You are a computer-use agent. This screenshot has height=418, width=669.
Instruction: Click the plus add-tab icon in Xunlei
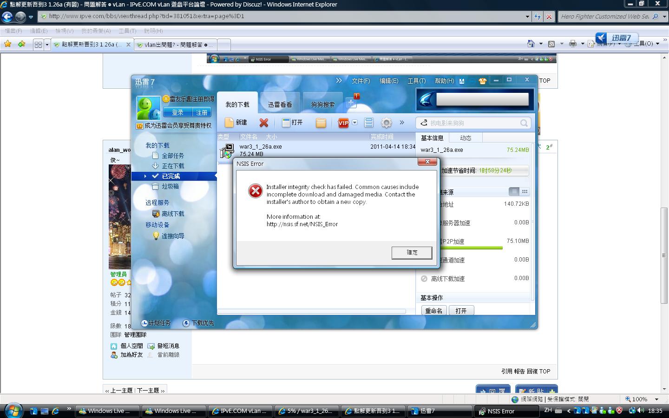coord(351,103)
